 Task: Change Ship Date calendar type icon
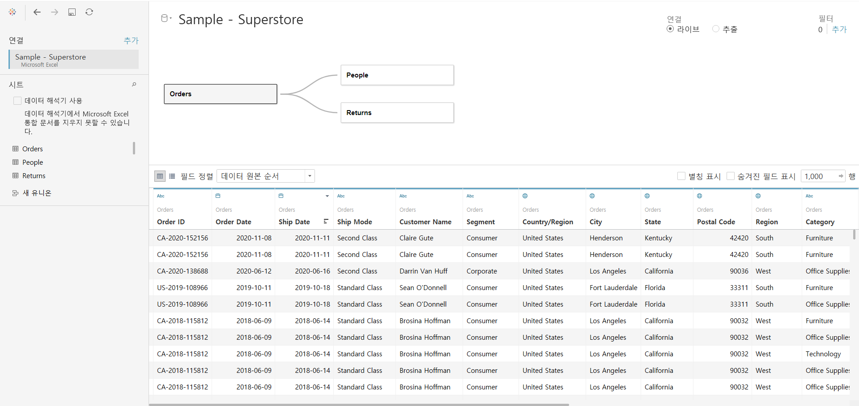(281, 196)
